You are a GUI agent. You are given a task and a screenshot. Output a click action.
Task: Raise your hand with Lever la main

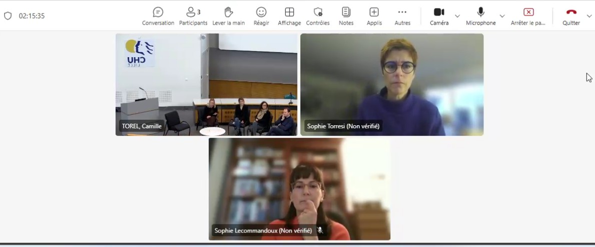[x=229, y=16]
